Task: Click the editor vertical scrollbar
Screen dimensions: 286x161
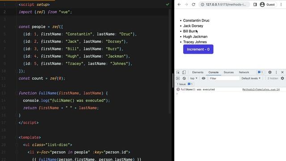Action: [x=170, y=61]
